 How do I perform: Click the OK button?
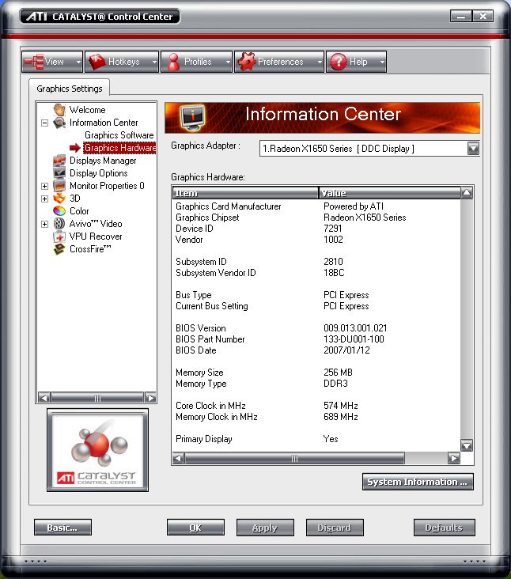[195, 528]
